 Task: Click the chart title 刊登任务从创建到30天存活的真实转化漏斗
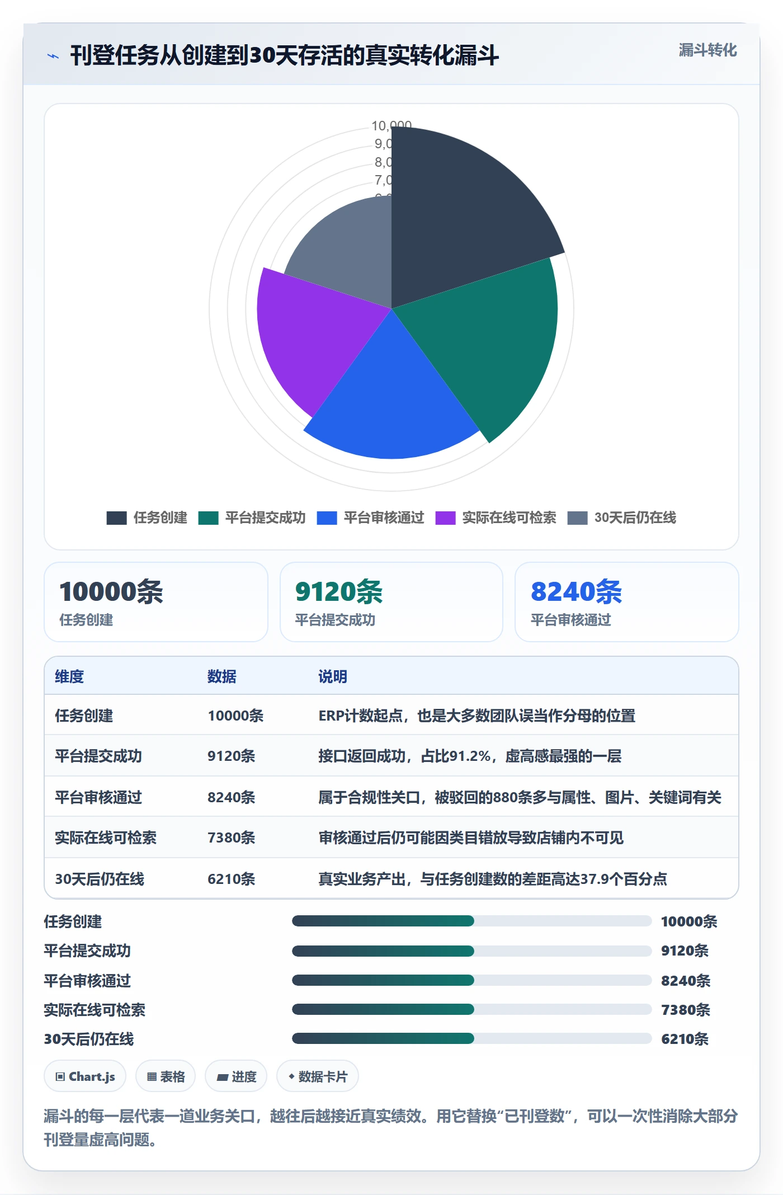284,55
